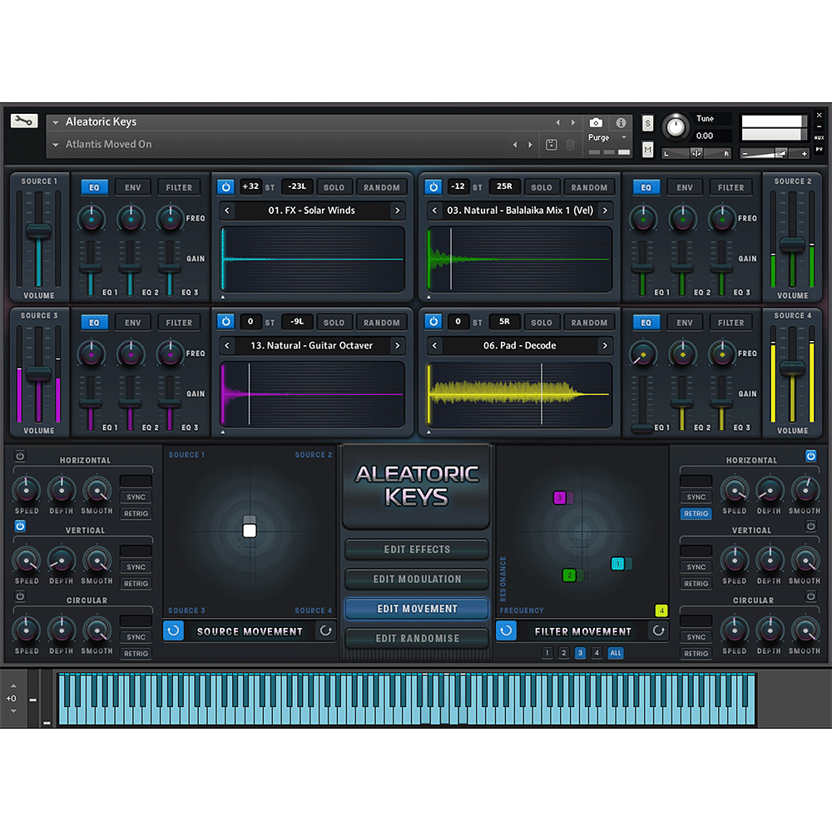Go to previous sample before Solar Winds

[227, 210]
